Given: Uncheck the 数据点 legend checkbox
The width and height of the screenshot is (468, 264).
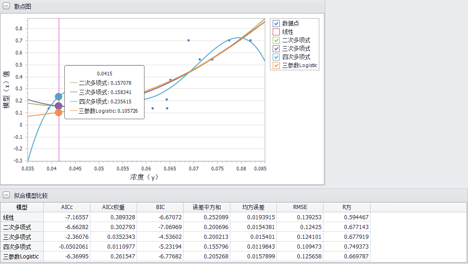Looking at the screenshot, I should pos(276,23).
